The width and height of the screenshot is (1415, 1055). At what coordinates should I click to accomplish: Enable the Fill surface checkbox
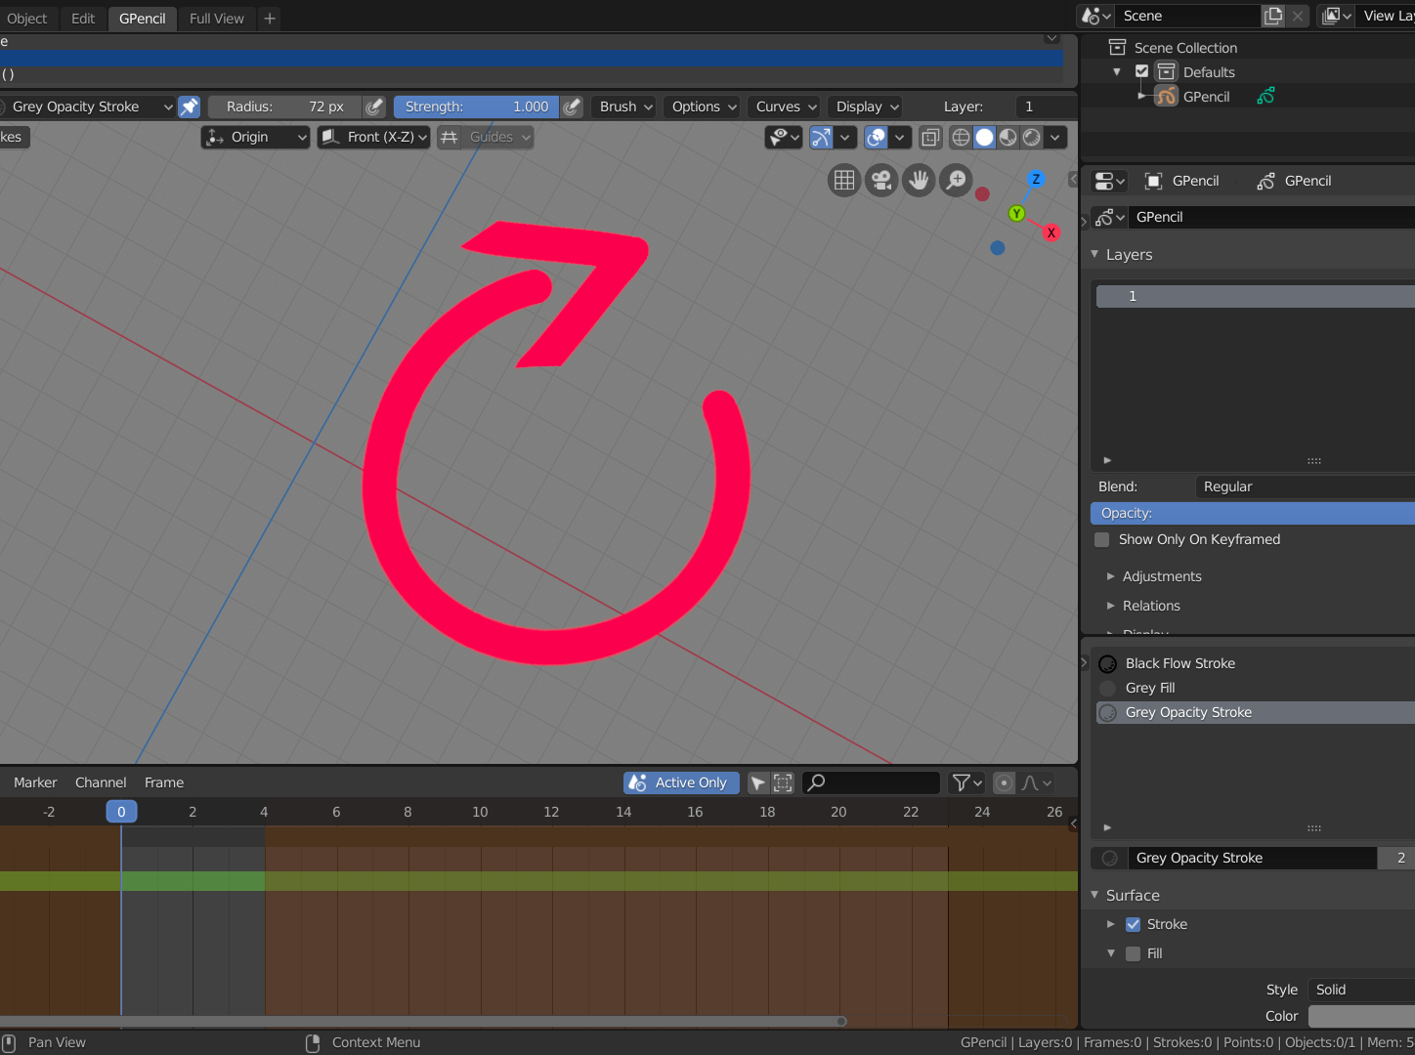1134,953
